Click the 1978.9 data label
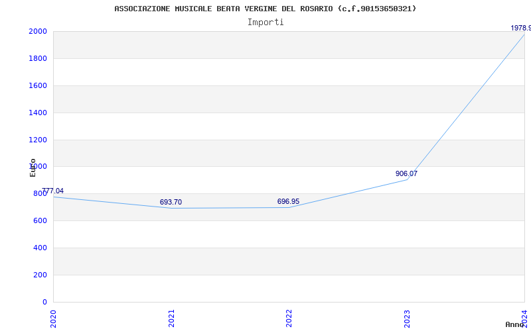 pos(521,28)
